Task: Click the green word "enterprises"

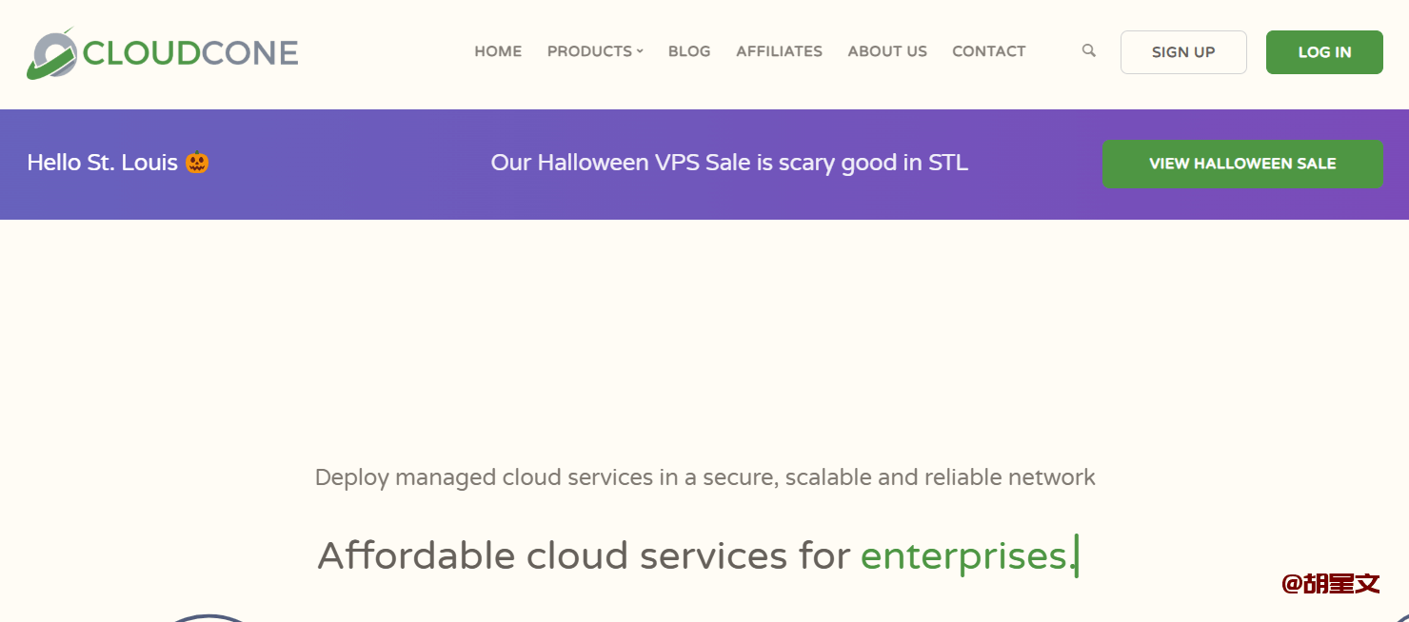Action: (963, 555)
